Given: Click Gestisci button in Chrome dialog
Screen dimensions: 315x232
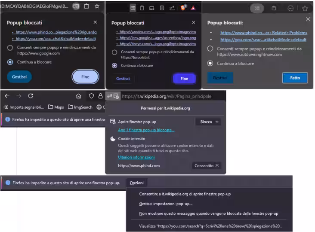Looking at the screenshot, I should 19,77.
